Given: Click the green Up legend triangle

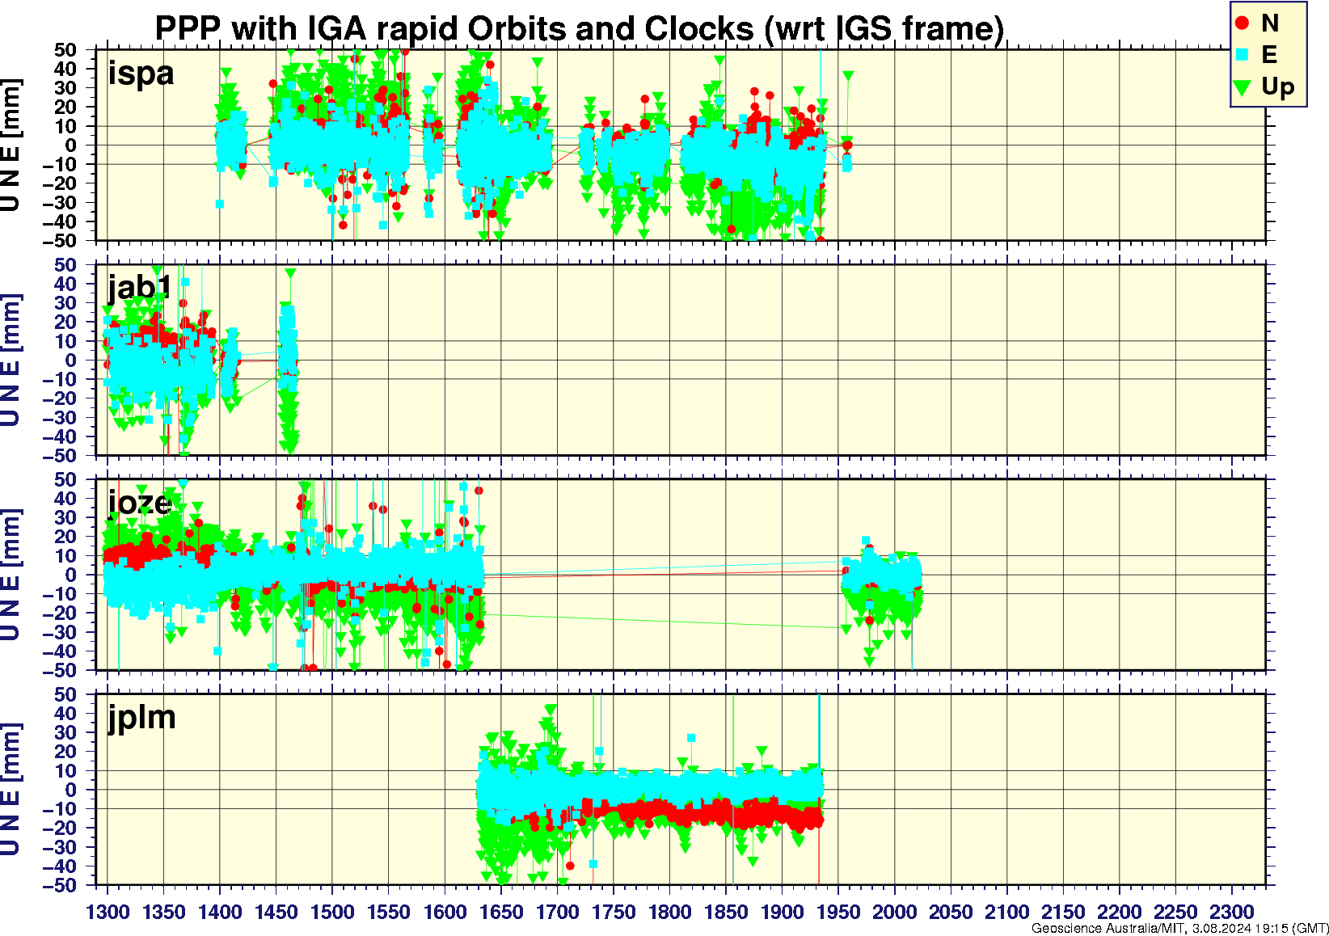Looking at the screenshot, I should click(x=1243, y=86).
